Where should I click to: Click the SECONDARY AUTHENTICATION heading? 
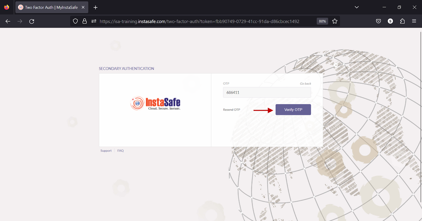click(x=126, y=69)
